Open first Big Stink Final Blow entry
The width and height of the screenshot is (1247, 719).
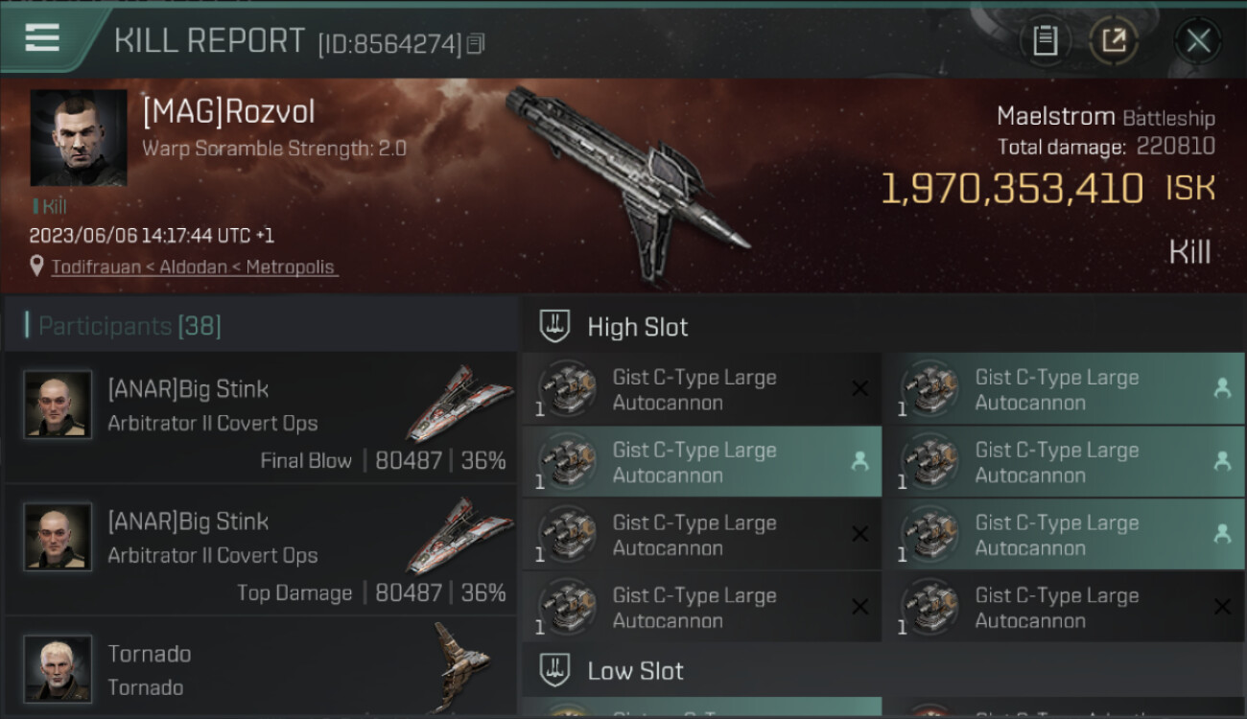[261, 418]
